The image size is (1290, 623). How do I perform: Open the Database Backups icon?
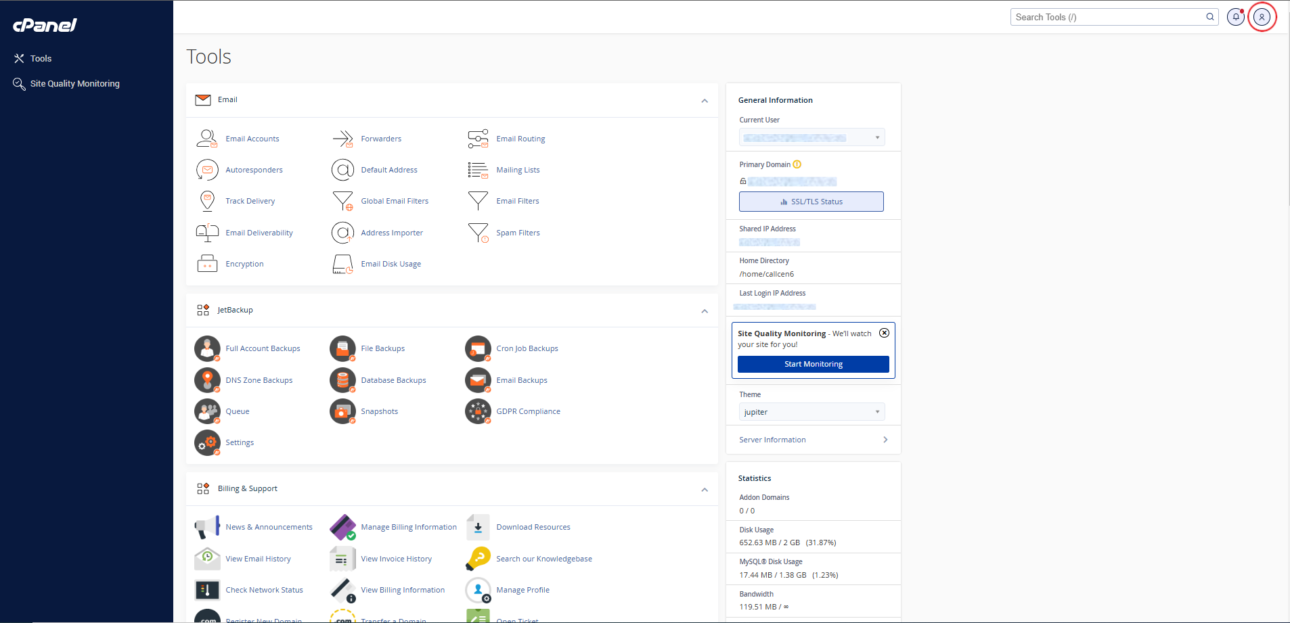coord(342,380)
